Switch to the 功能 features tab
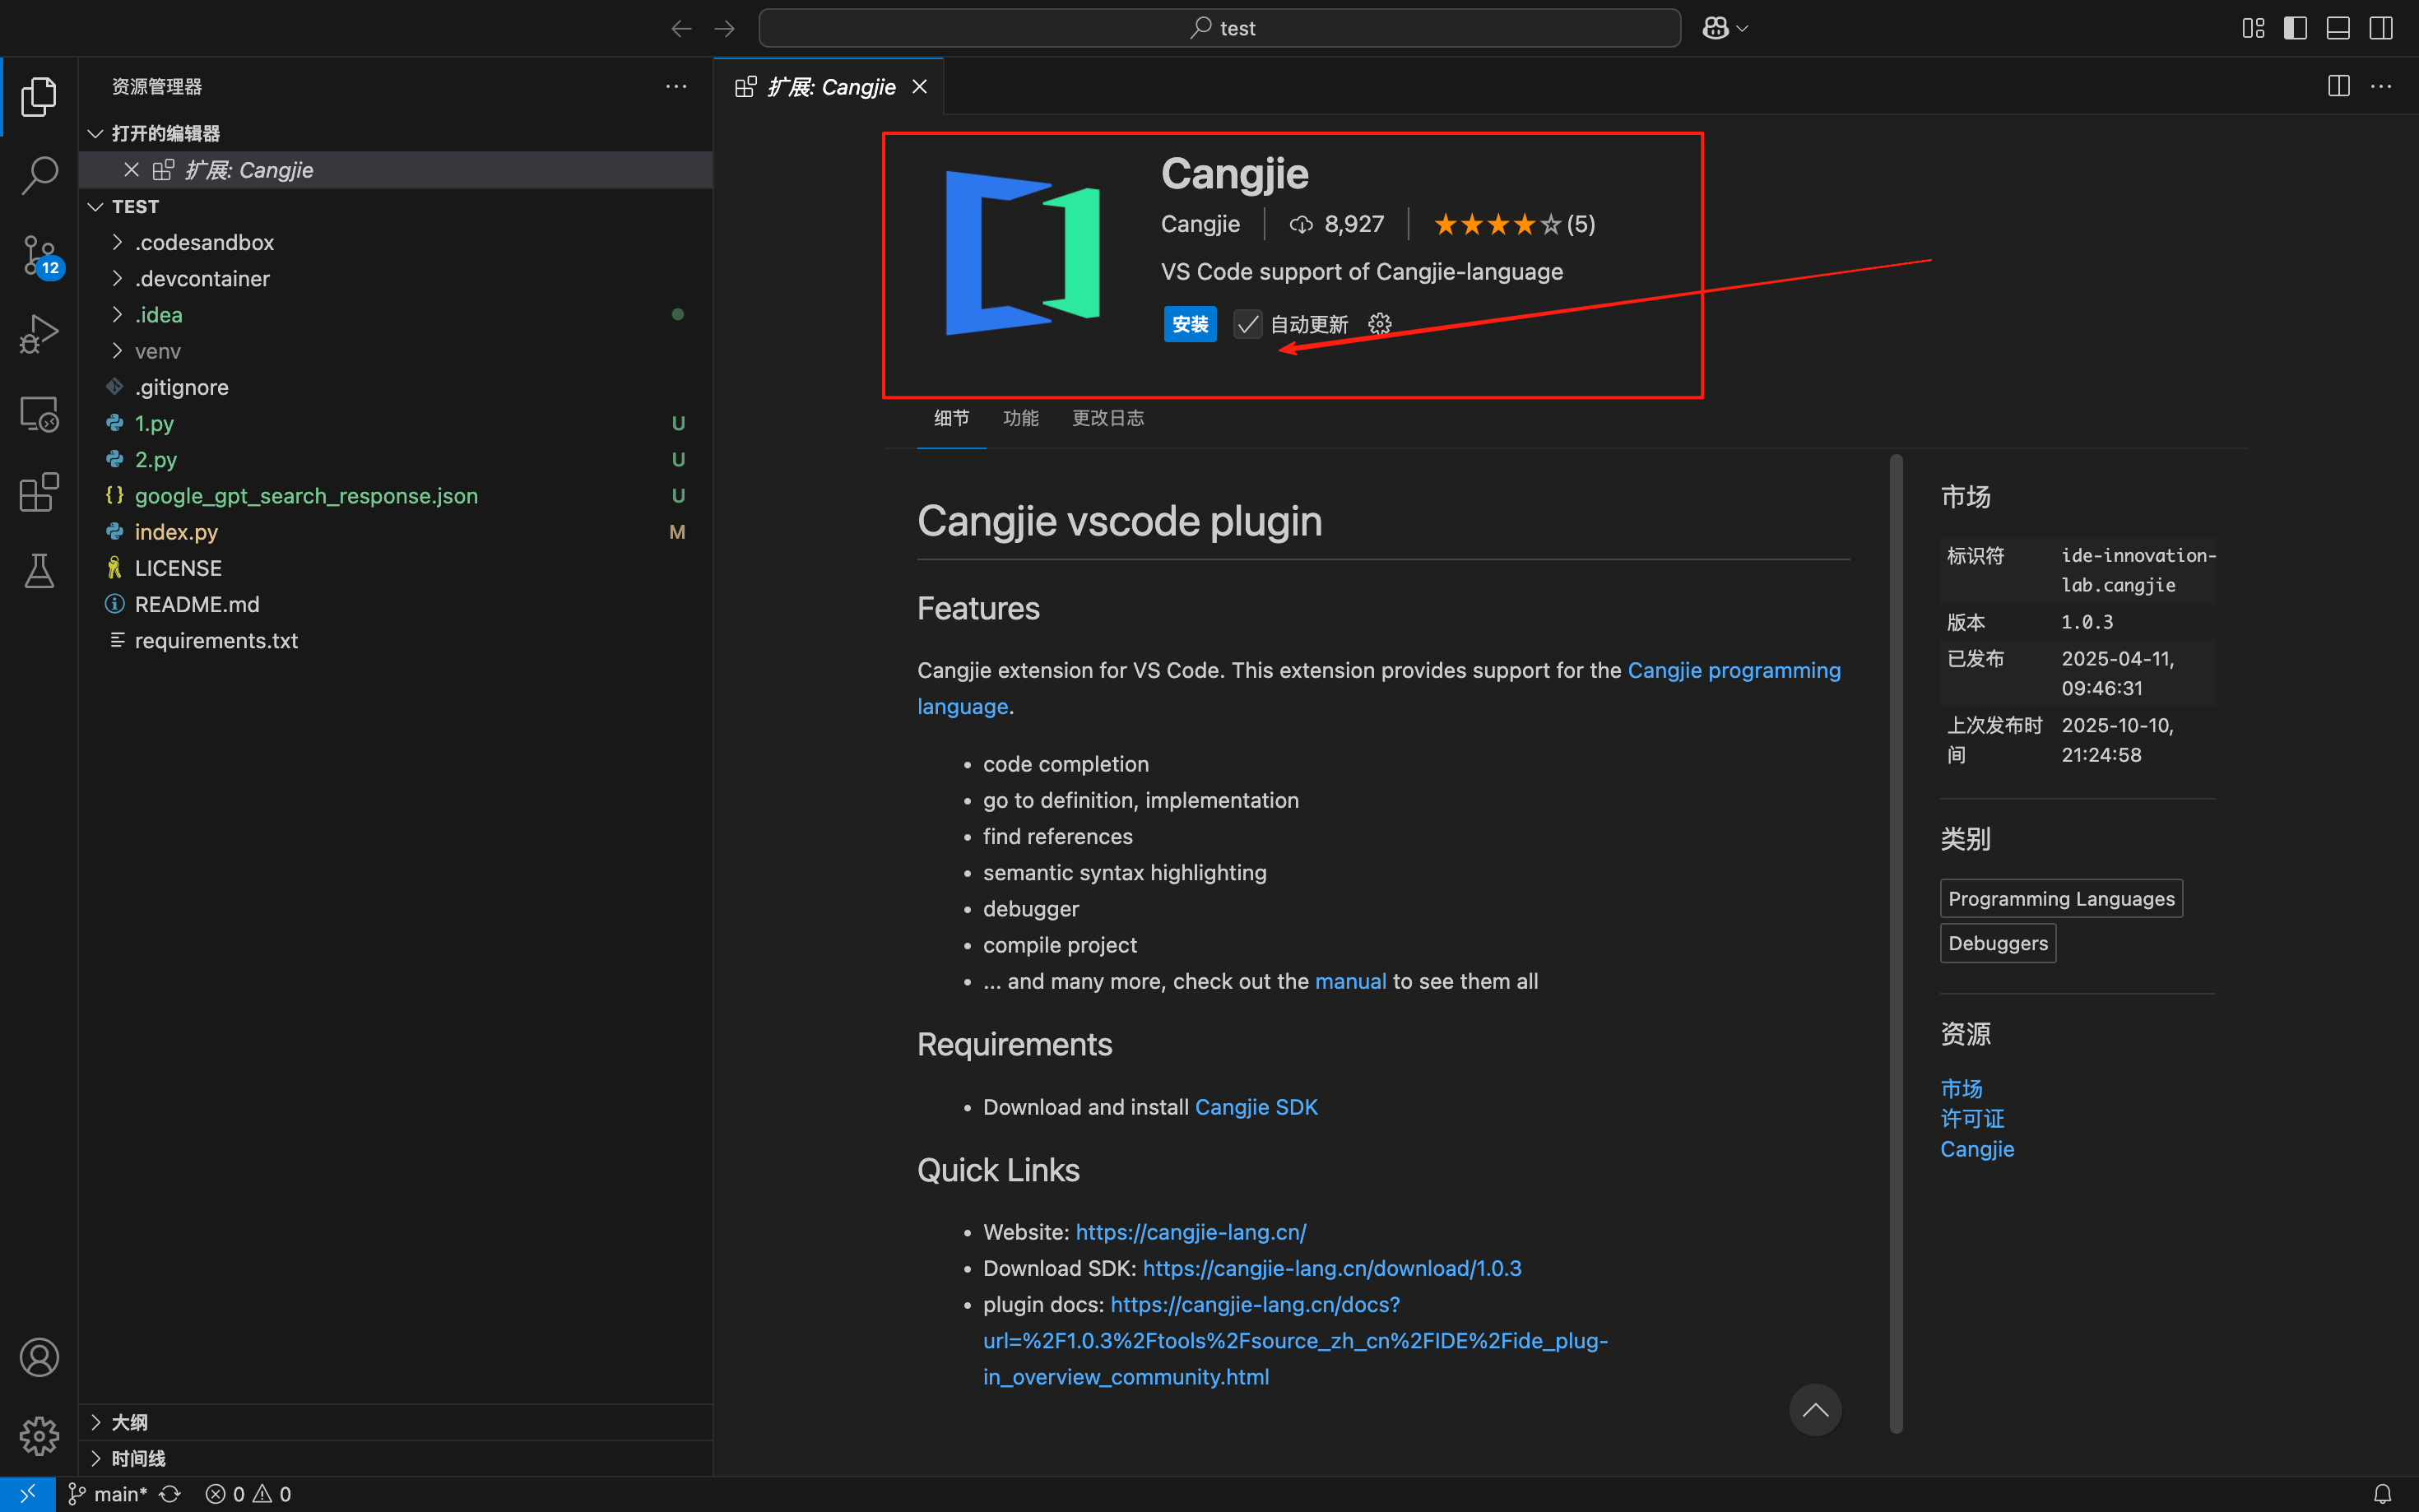Viewport: 2419px width, 1512px height. coord(1020,418)
